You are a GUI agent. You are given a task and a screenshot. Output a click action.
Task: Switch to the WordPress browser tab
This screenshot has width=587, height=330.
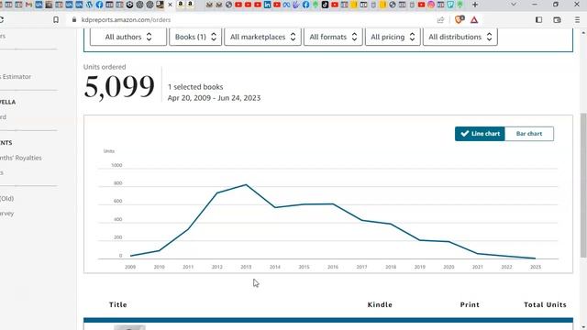click(89, 5)
